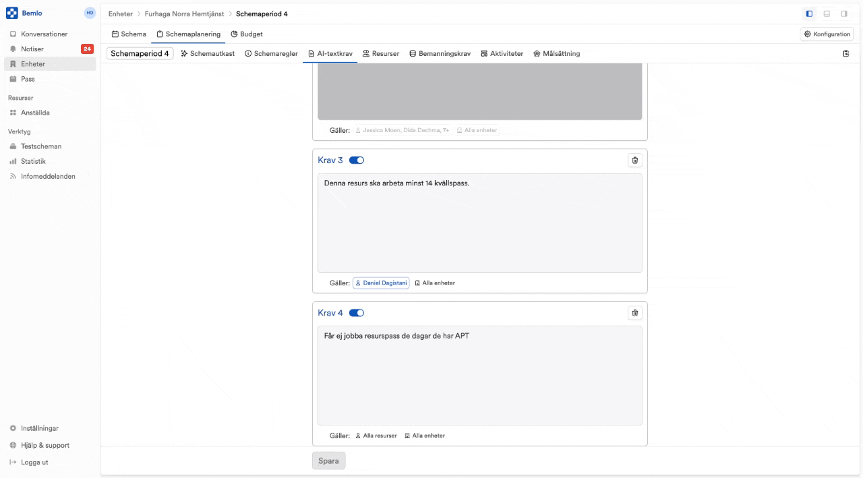Click the Furhaga Norra Hemtjänst breadcrumb
863x478 pixels.
pos(184,13)
